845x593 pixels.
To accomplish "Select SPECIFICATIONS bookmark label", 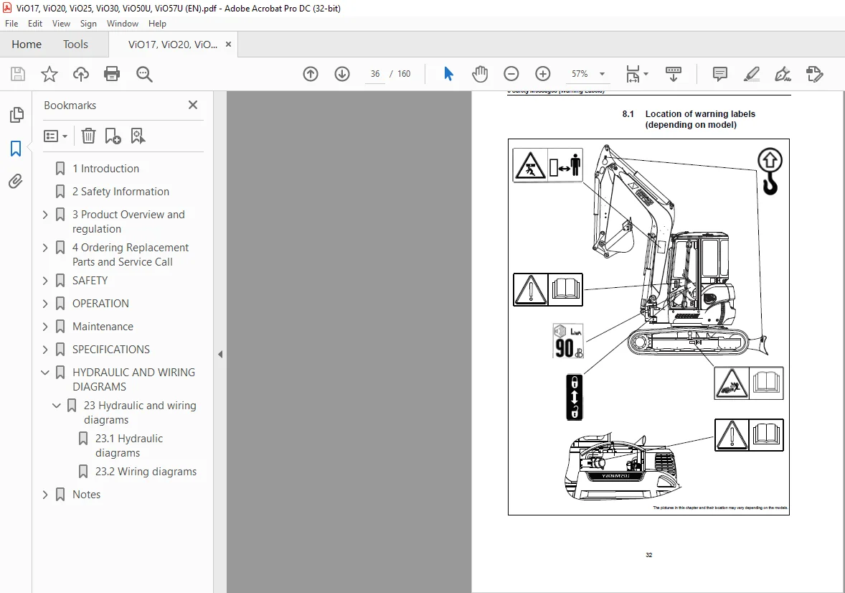I will [111, 350].
